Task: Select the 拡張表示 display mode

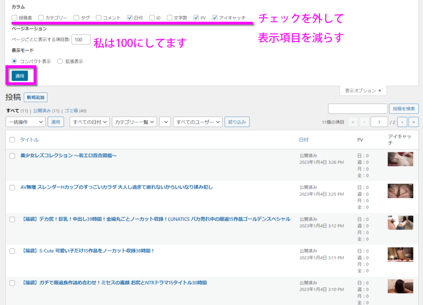Action: point(60,61)
